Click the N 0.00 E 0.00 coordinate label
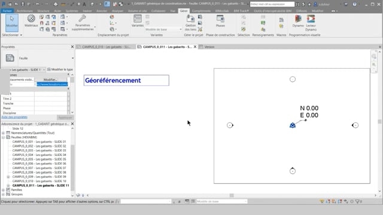The image size is (383, 215). tap(309, 112)
